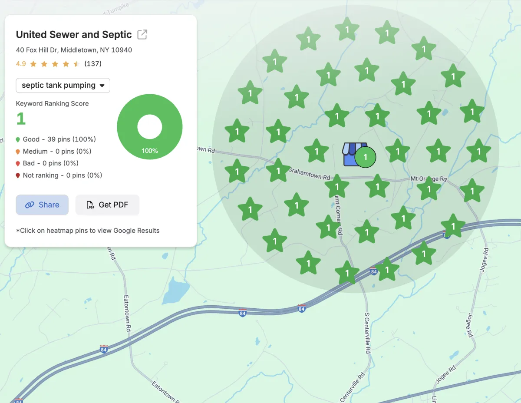Click the star pin immediately left of the store icon
Screen dimensions: 521x403
(317, 151)
